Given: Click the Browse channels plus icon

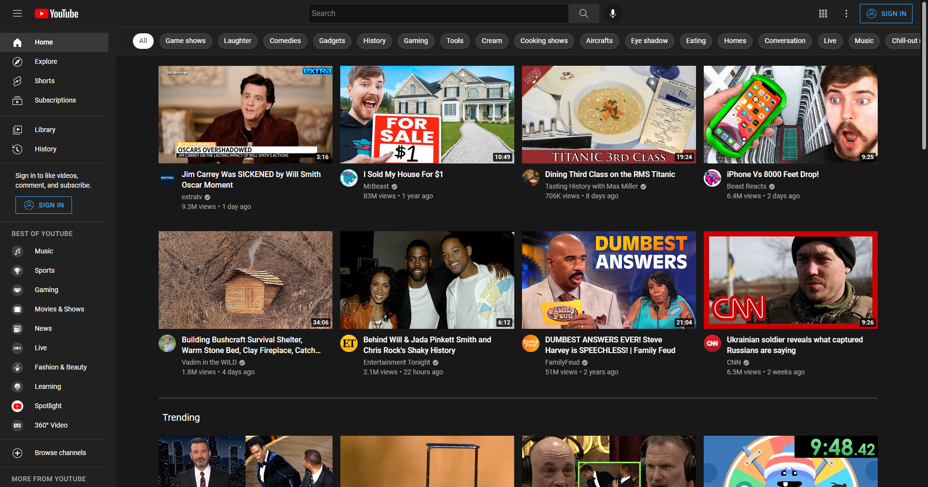Looking at the screenshot, I should point(17,453).
